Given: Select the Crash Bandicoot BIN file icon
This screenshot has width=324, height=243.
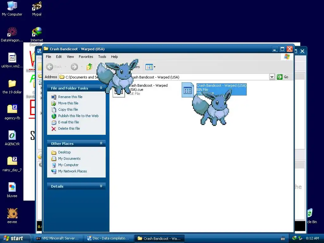Looking at the screenshot, I should point(188,90).
